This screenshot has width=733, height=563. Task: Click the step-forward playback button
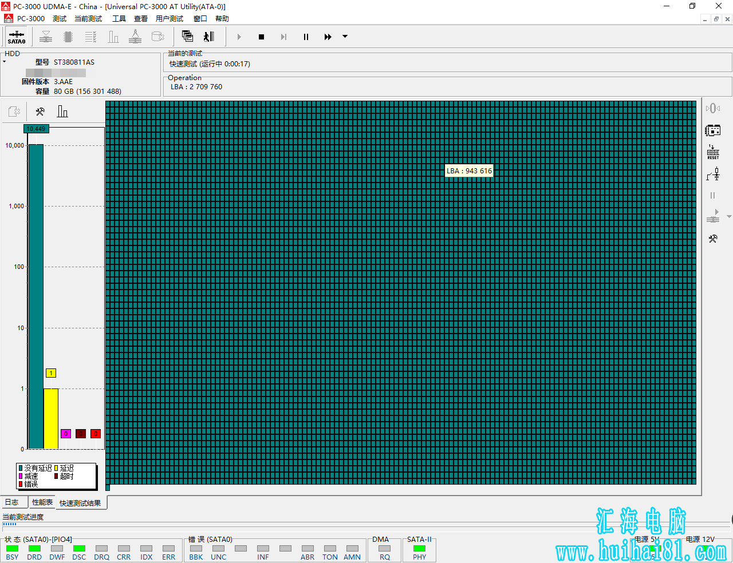click(283, 37)
